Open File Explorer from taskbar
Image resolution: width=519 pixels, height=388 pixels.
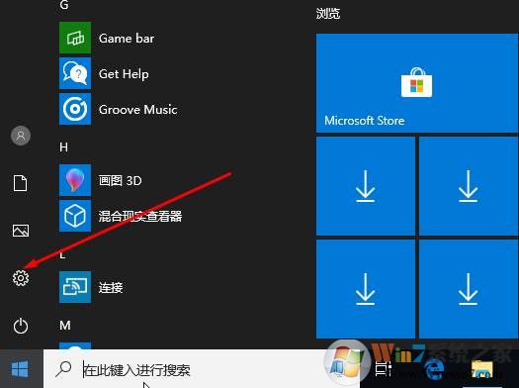click(x=482, y=369)
